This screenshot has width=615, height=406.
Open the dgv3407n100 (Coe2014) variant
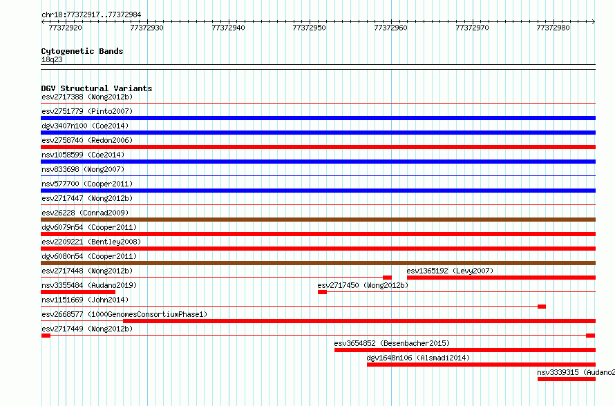(85, 126)
